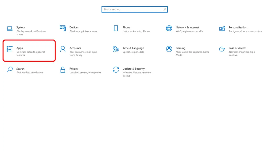Click the Accounts person icon
This screenshot has width=272, height=153.
click(63, 49)
